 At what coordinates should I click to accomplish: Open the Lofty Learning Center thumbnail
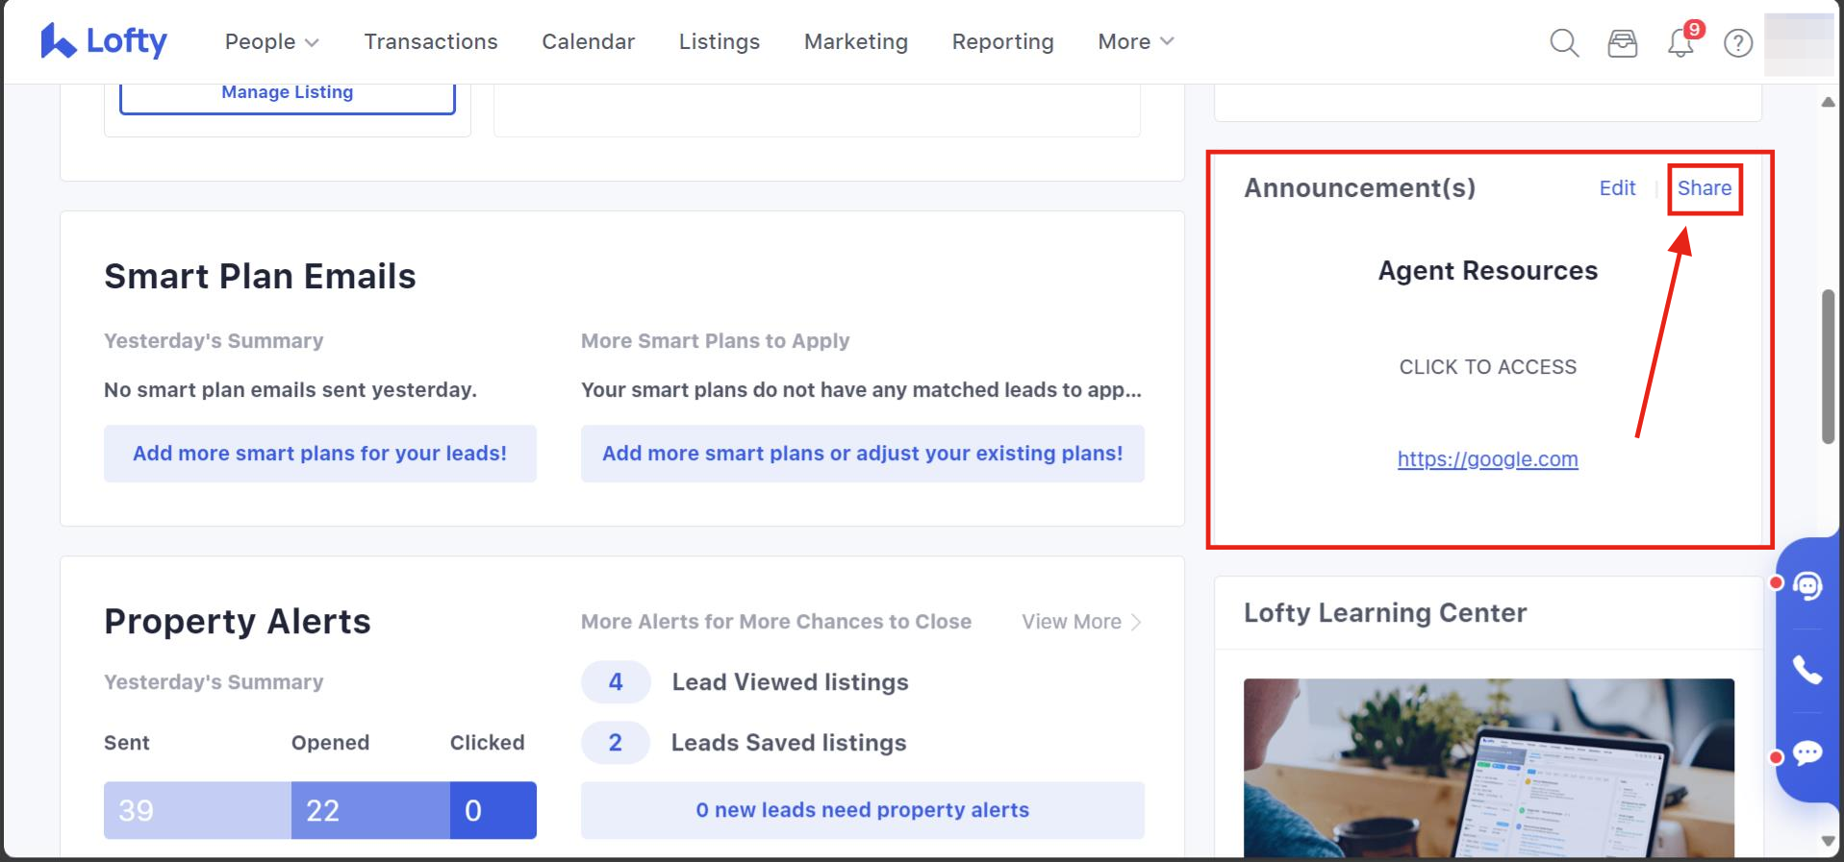[x=1488, y=767]
